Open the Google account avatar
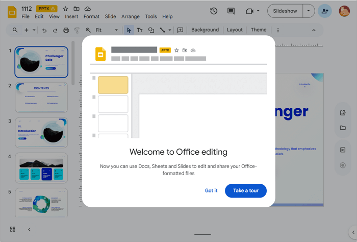The width and height of the screenshot is (357, 242). (x=344, y=11)
